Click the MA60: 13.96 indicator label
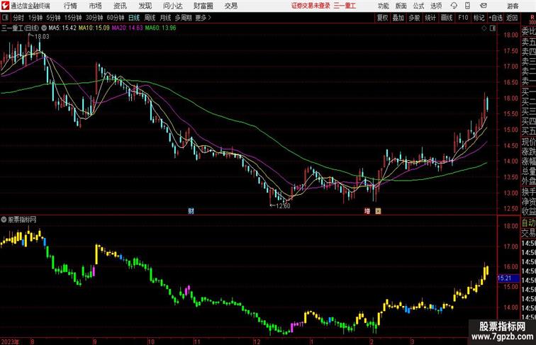The width and height of the screenshot is (536, 345). tap(160, 28)
